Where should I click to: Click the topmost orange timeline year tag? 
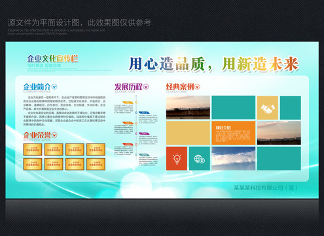click(x=128, y=102)
